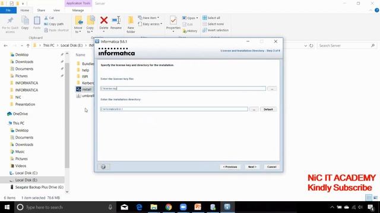Cancel the Informatica installation
Image resolution: width=380 pixels, height=213 pixels.
pyautogui.click(x=272, y=167)
